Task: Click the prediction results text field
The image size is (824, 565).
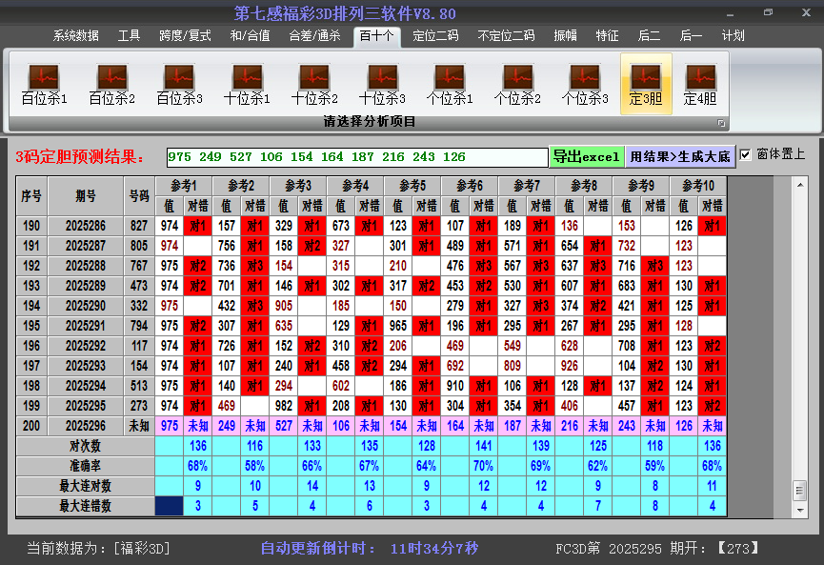Action: pyautogui.click(x=356, y=157)
